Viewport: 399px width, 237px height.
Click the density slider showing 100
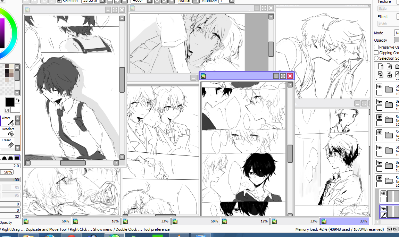(10, 180)
